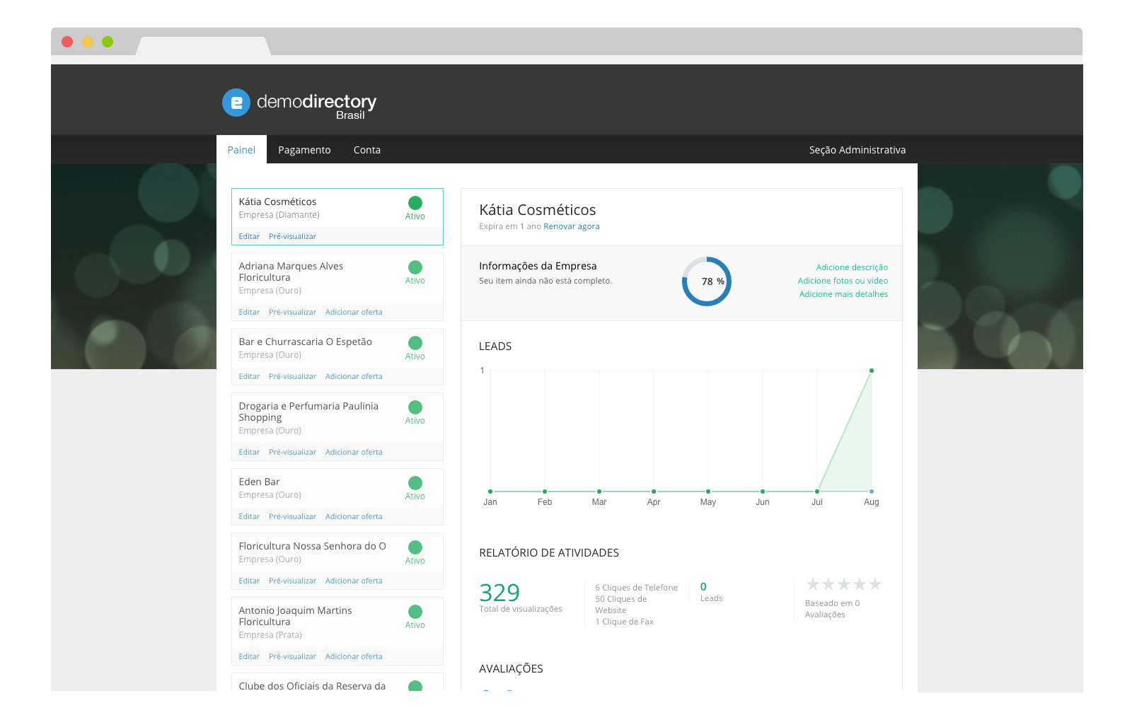
Task: Click Editar under Eden Bar
Action: pos(249,516)
